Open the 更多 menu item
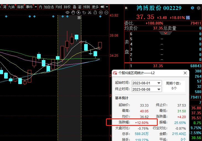Screen dimensions: 202x141 [x=95, y=7]
